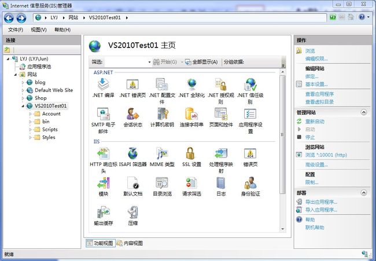Click the 重新启动 link

coord(315,121)
